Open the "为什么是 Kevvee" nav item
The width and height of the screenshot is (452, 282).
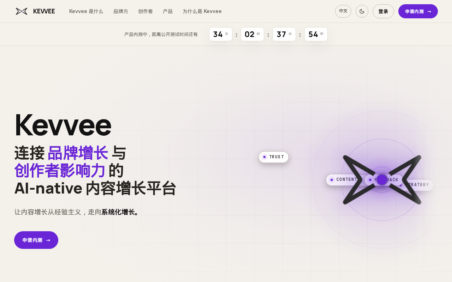[202, 11]
